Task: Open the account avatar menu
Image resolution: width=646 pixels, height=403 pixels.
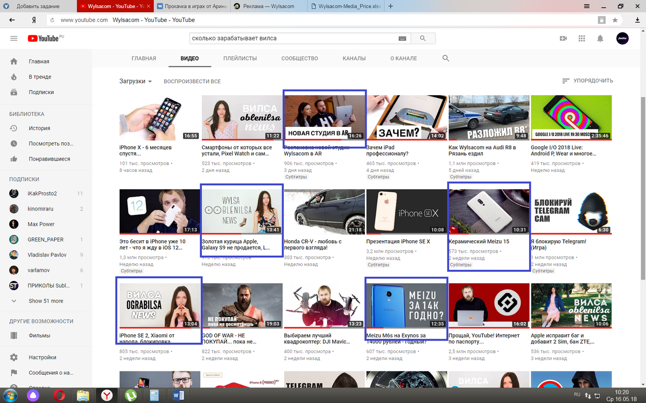Action: (x=622, y=39)
